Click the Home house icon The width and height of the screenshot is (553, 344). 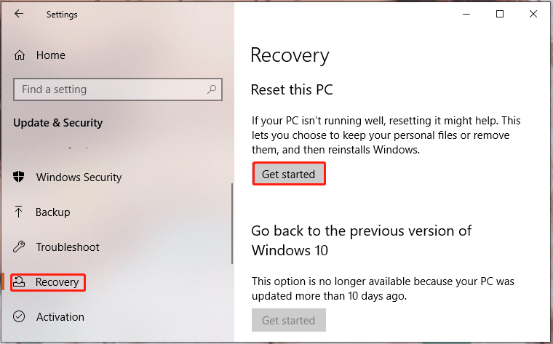pyautogui.click(x=20, y=55)
